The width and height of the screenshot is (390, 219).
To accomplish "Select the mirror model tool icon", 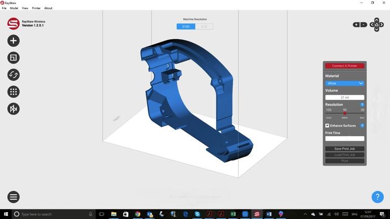I will tap(13, 109).
